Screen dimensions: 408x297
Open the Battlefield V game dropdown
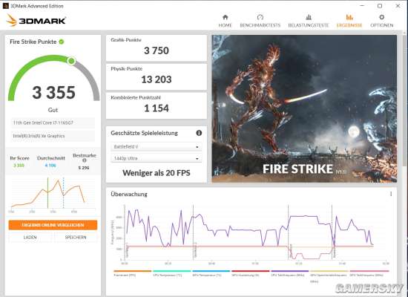pyautogui.click(x=157, y=147)
